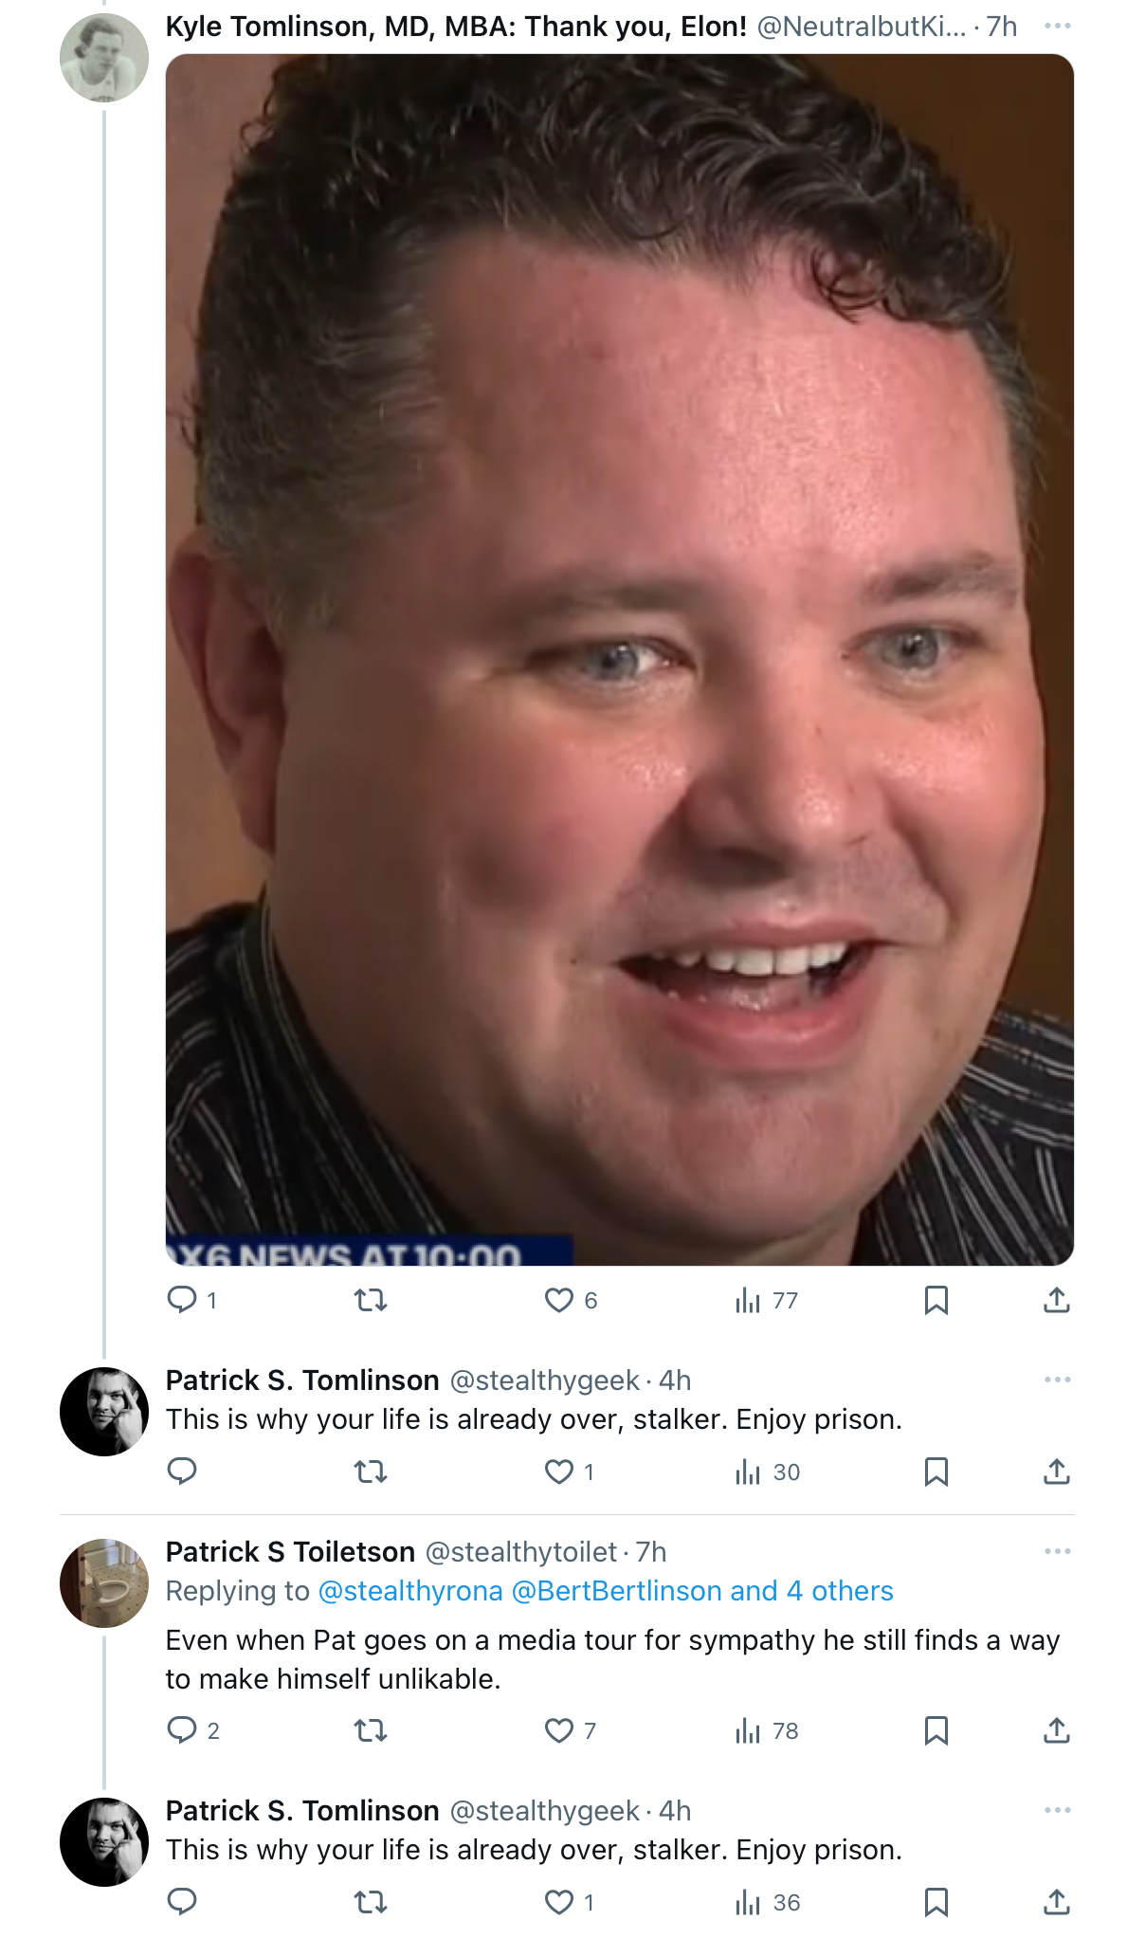
Task: Open the @stealthygeek handle on first reply
Action: tap(544, 1380)
